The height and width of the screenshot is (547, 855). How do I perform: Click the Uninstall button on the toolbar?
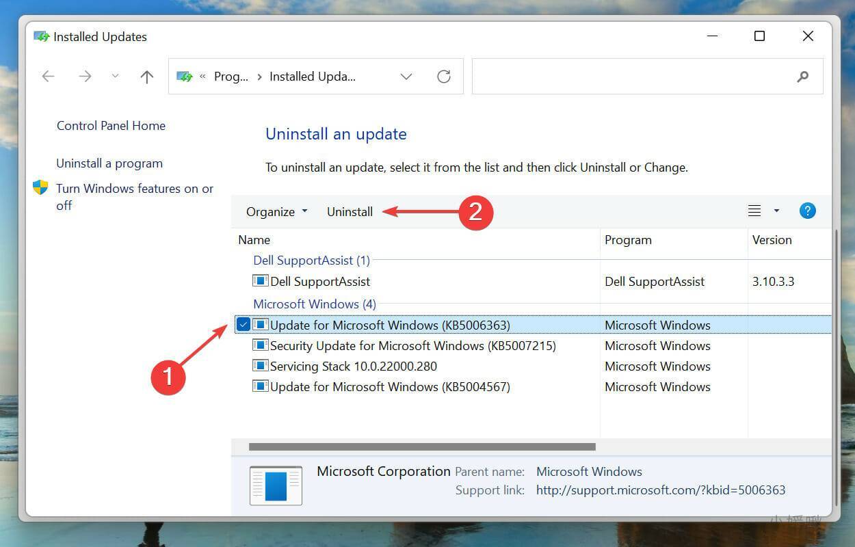click(350, 211)
